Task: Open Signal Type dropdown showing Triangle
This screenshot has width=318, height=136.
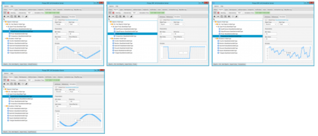Action: [x=61, y=24]
